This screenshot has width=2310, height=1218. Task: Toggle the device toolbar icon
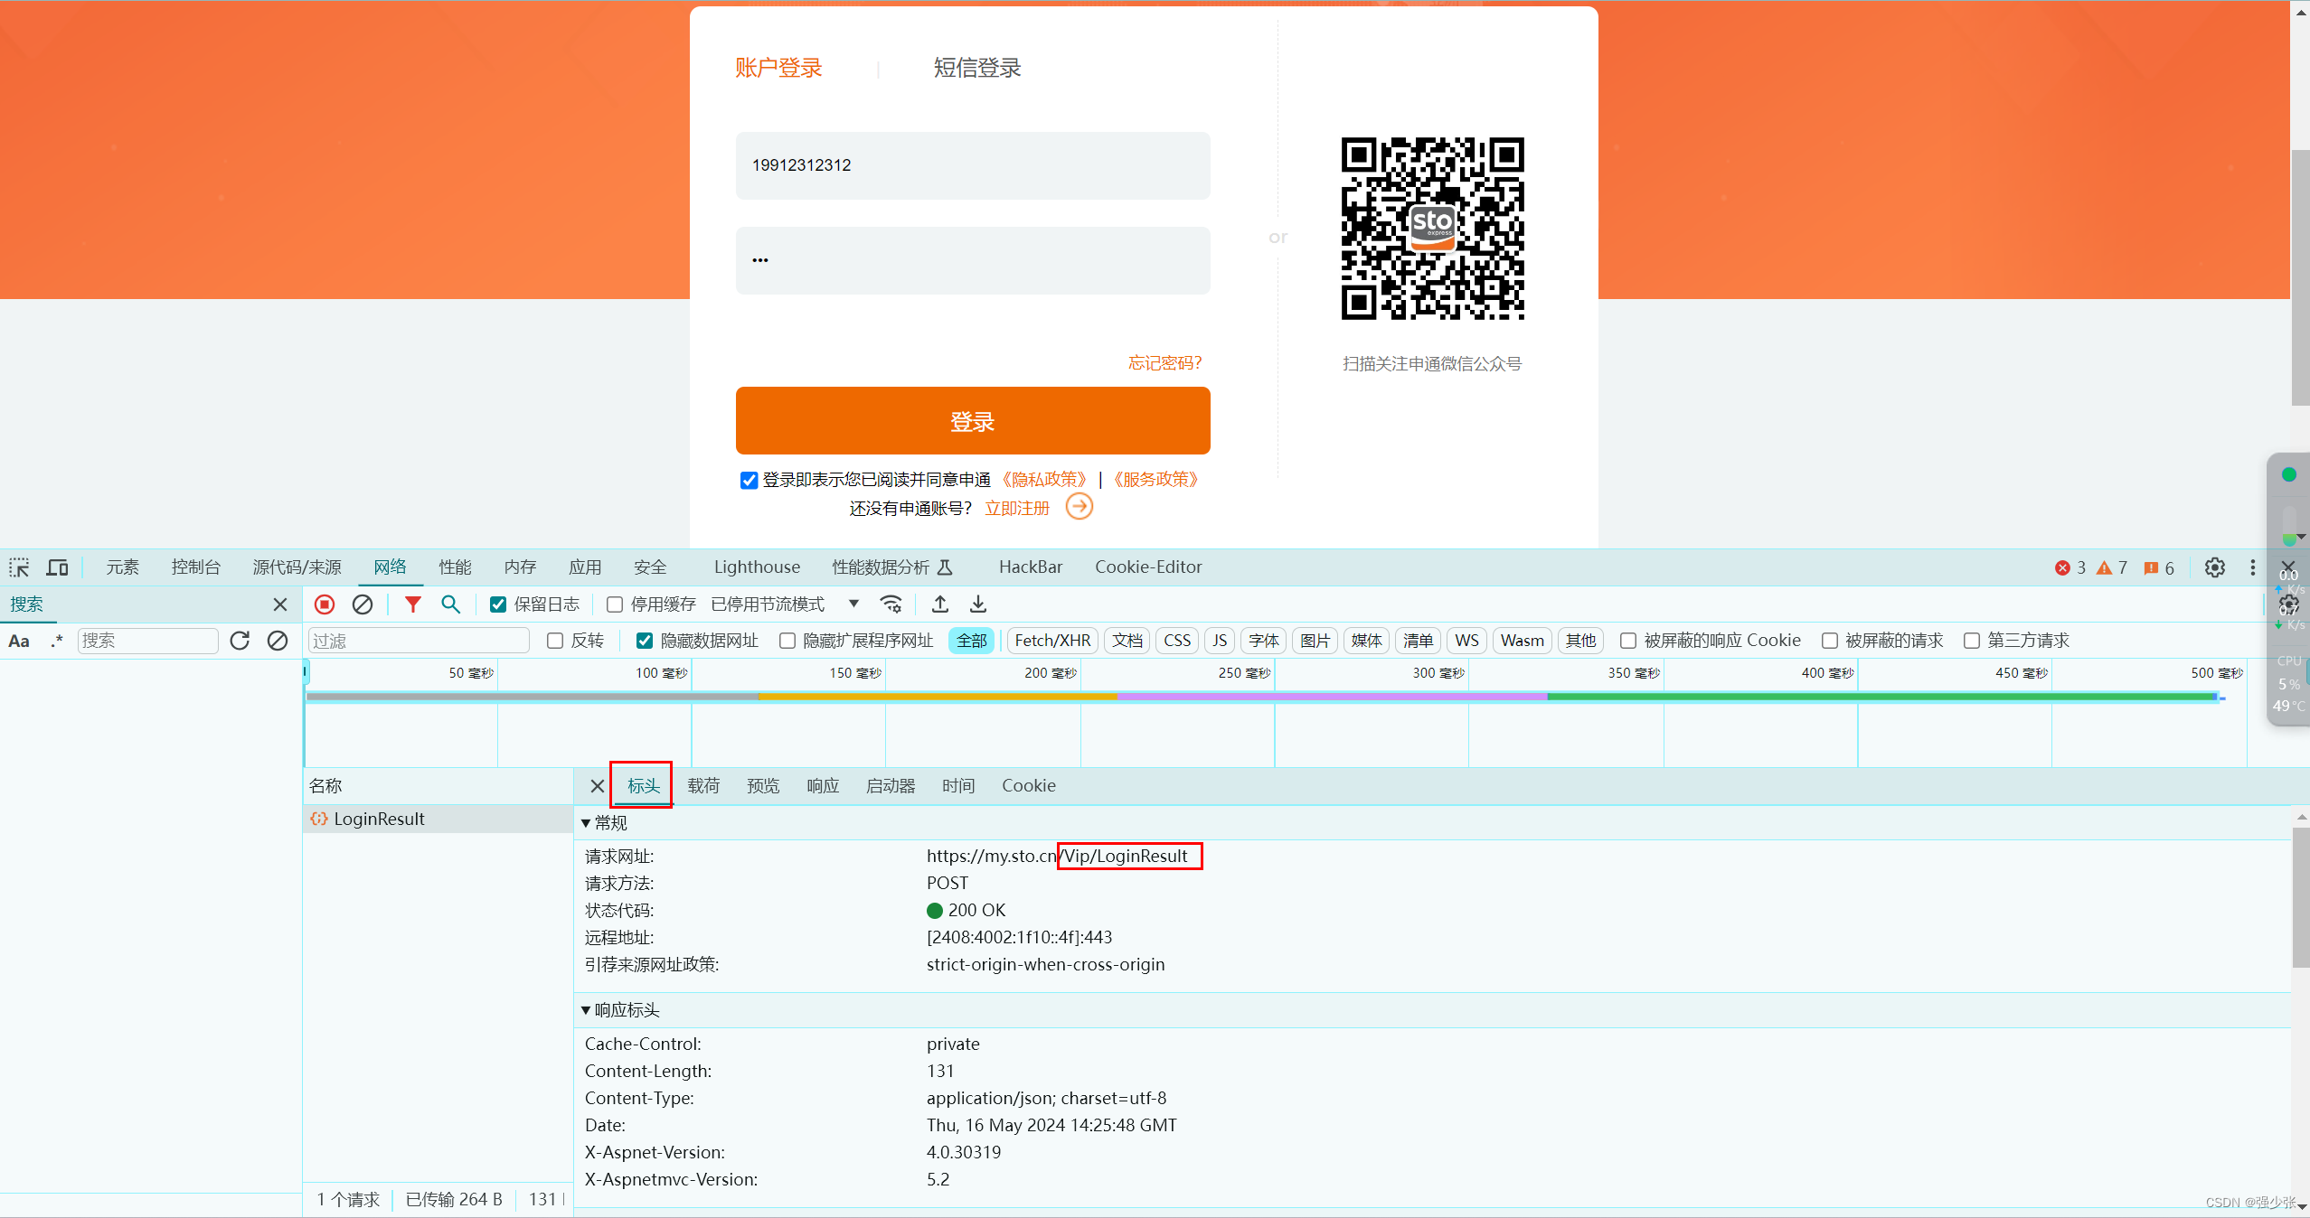pyautogui.click(x=57, y=567)
